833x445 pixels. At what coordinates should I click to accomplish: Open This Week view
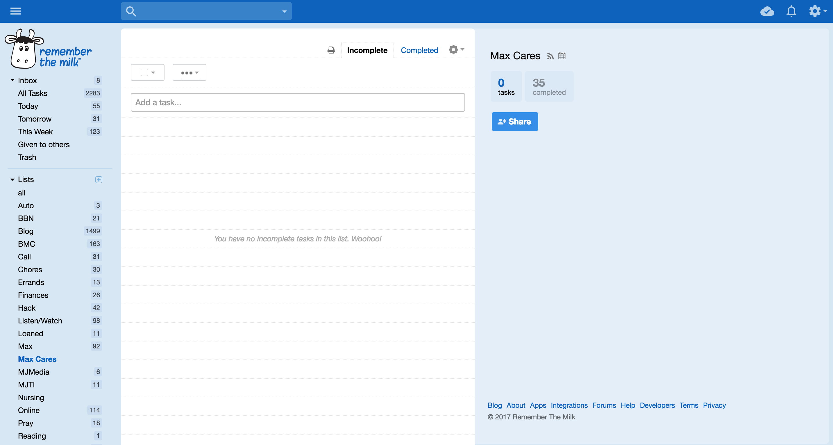35,132
